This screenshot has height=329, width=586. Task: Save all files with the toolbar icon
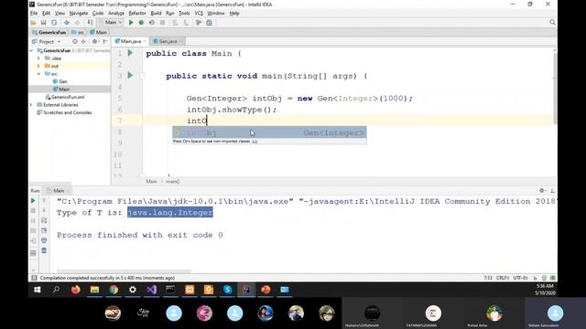pos(44,23)
